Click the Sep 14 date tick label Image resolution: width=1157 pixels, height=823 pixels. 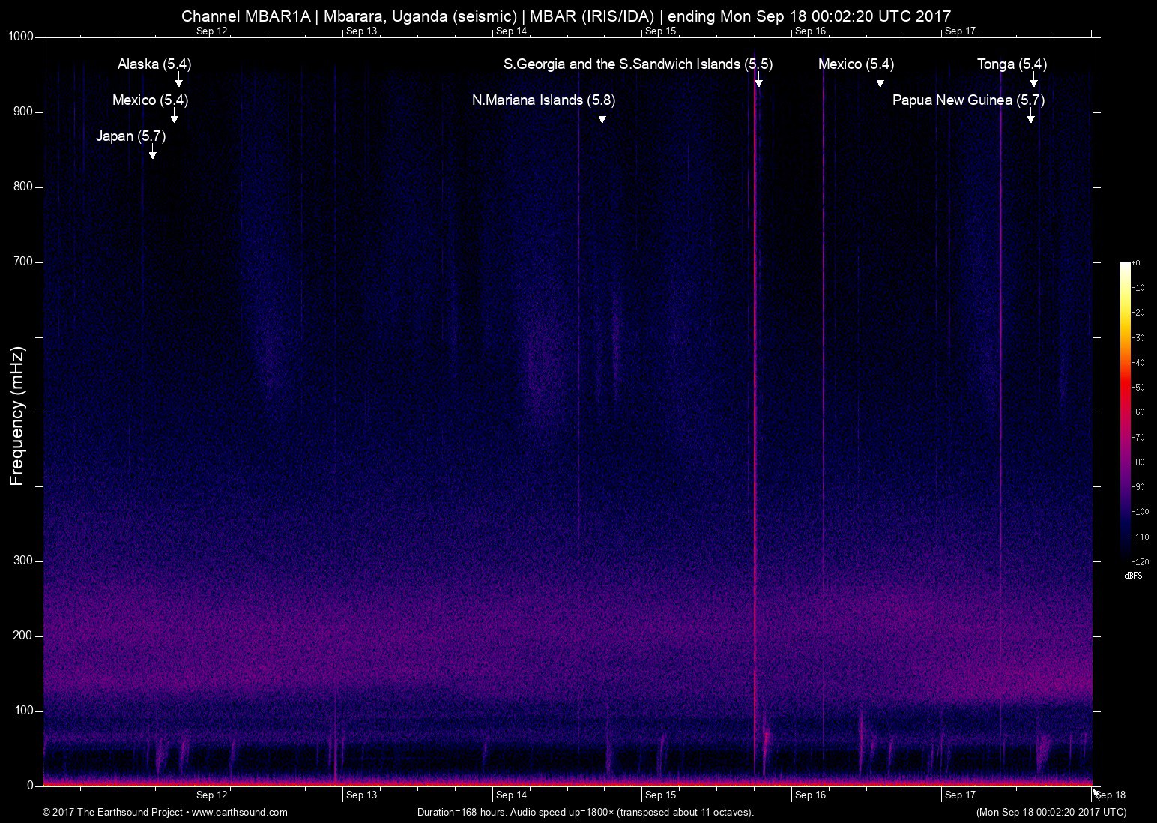click(512, 795)
